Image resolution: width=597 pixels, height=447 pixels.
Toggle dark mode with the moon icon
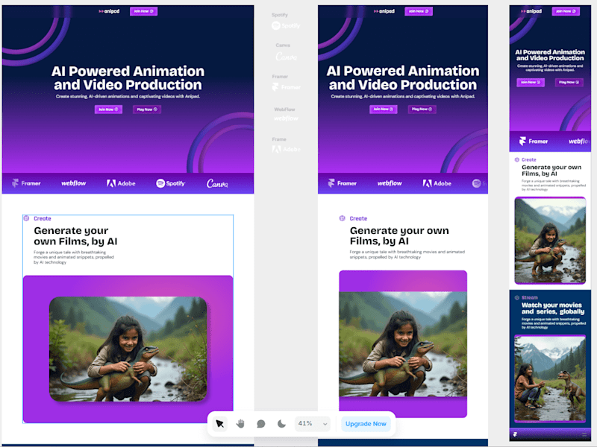click(x=281, y=423)
